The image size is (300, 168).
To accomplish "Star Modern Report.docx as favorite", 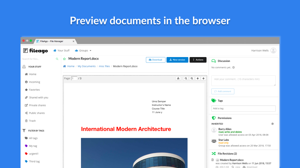I will tap(65, 59).
